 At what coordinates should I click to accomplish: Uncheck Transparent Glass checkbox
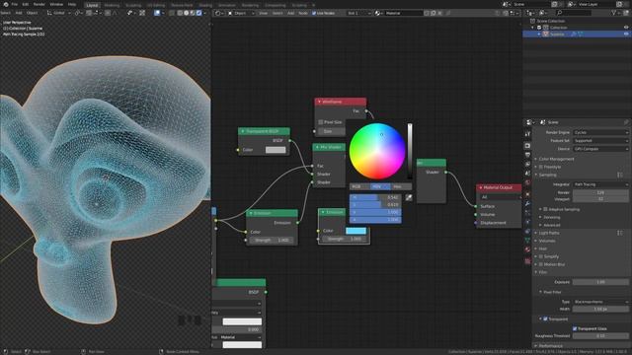[575, 328]
